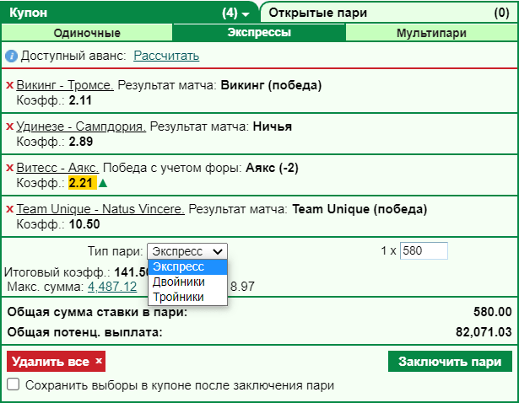Choose Двойники in the dropdown list
This screenshot has width=519, height=403.
click(x=187, y=282)
